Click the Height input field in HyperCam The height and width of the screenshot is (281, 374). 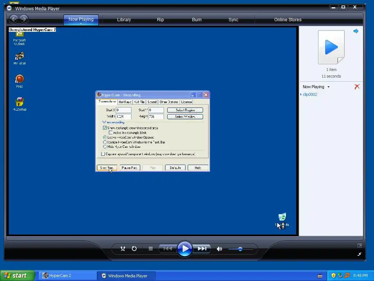coord(156,116)
